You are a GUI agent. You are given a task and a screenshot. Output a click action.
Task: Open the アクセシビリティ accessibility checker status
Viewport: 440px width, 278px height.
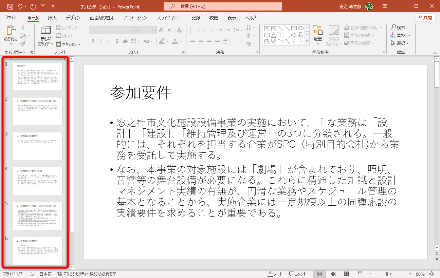[87, 274]
